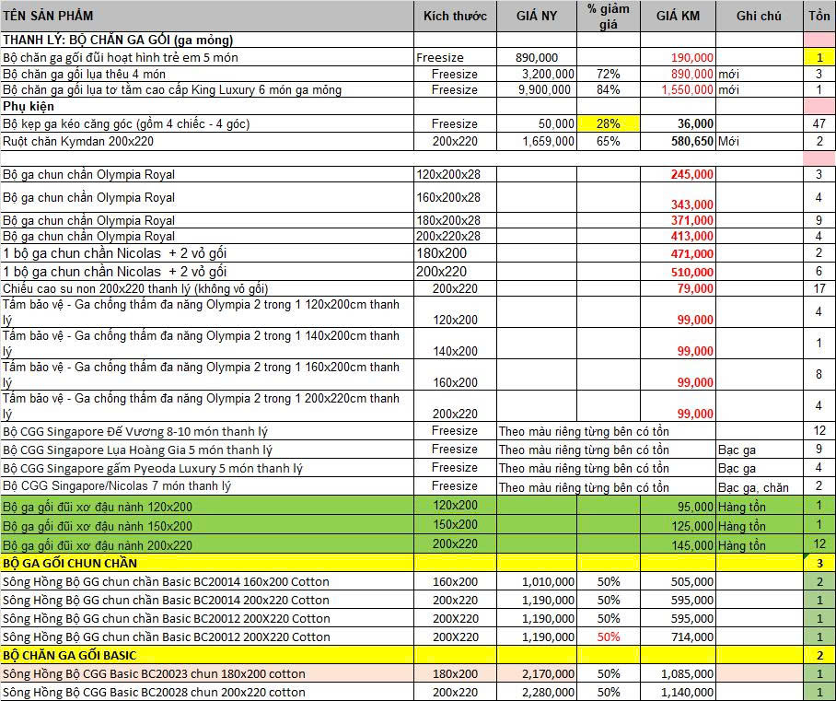Click the 343,000 price cell
The height and width of the screenshot is (701, 836).
pos(678,197)
